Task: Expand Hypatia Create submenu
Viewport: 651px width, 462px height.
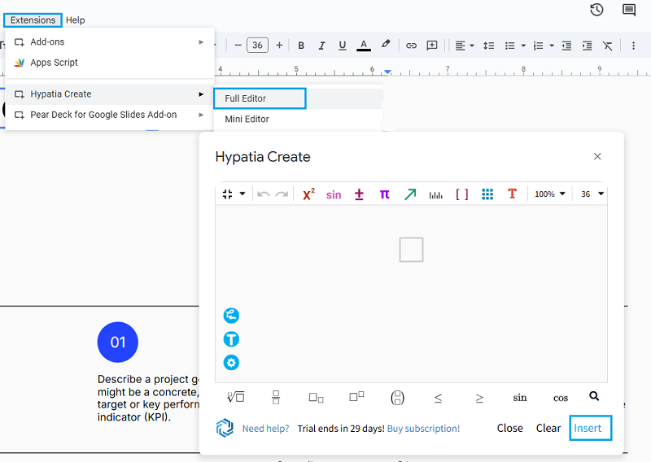Action: tap(110, 94)
